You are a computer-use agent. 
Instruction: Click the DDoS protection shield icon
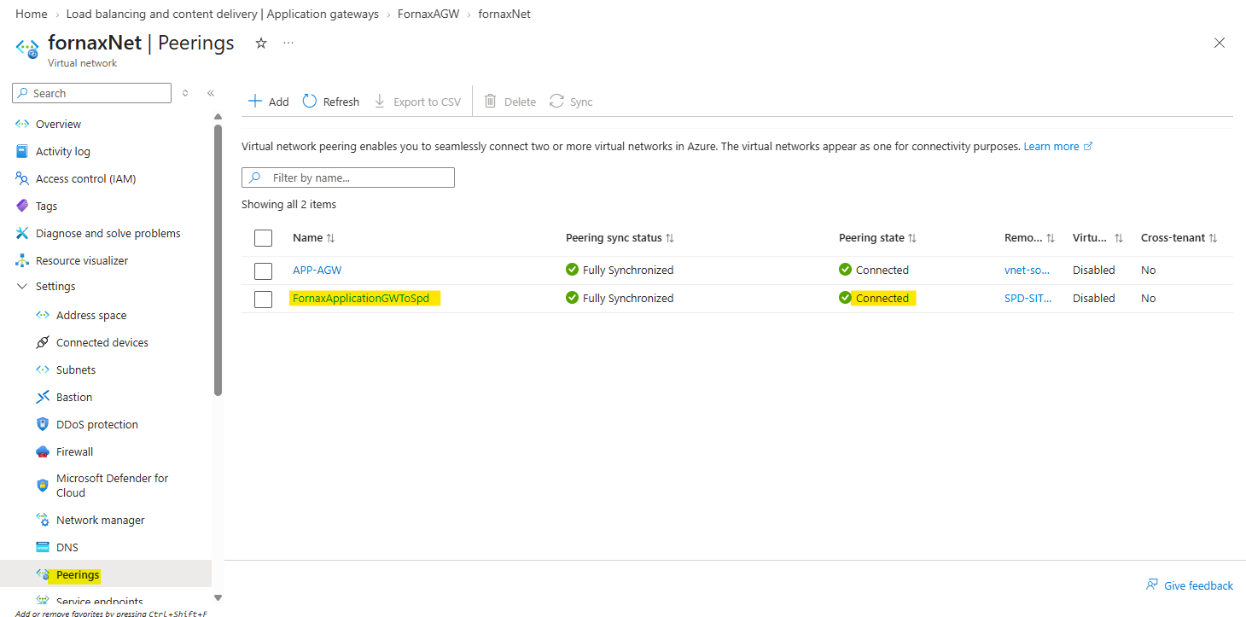click(x=43, y=424)
